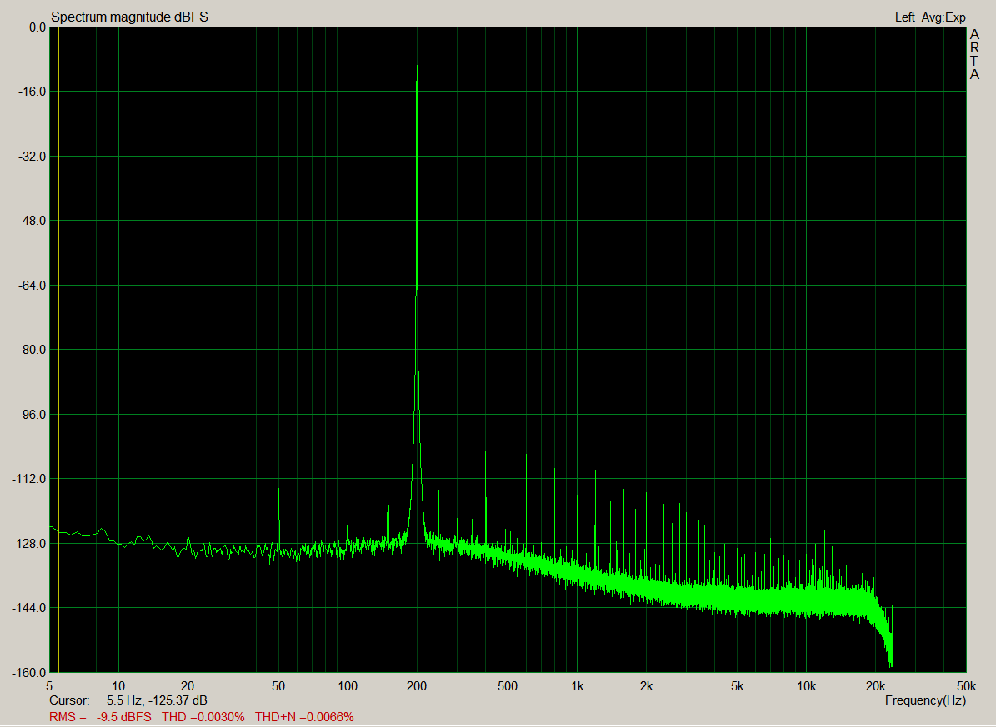
Task: Click the 10 Hz frequency axis label
Action: (118, 686)
